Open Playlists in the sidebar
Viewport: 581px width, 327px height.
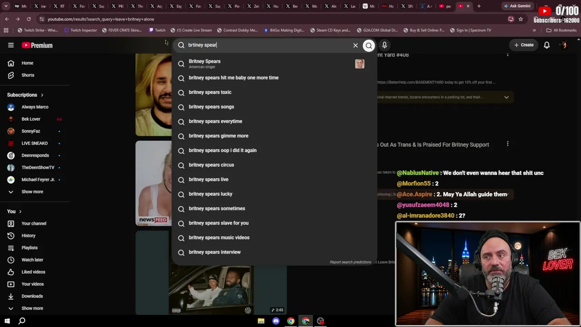(30, 248)
